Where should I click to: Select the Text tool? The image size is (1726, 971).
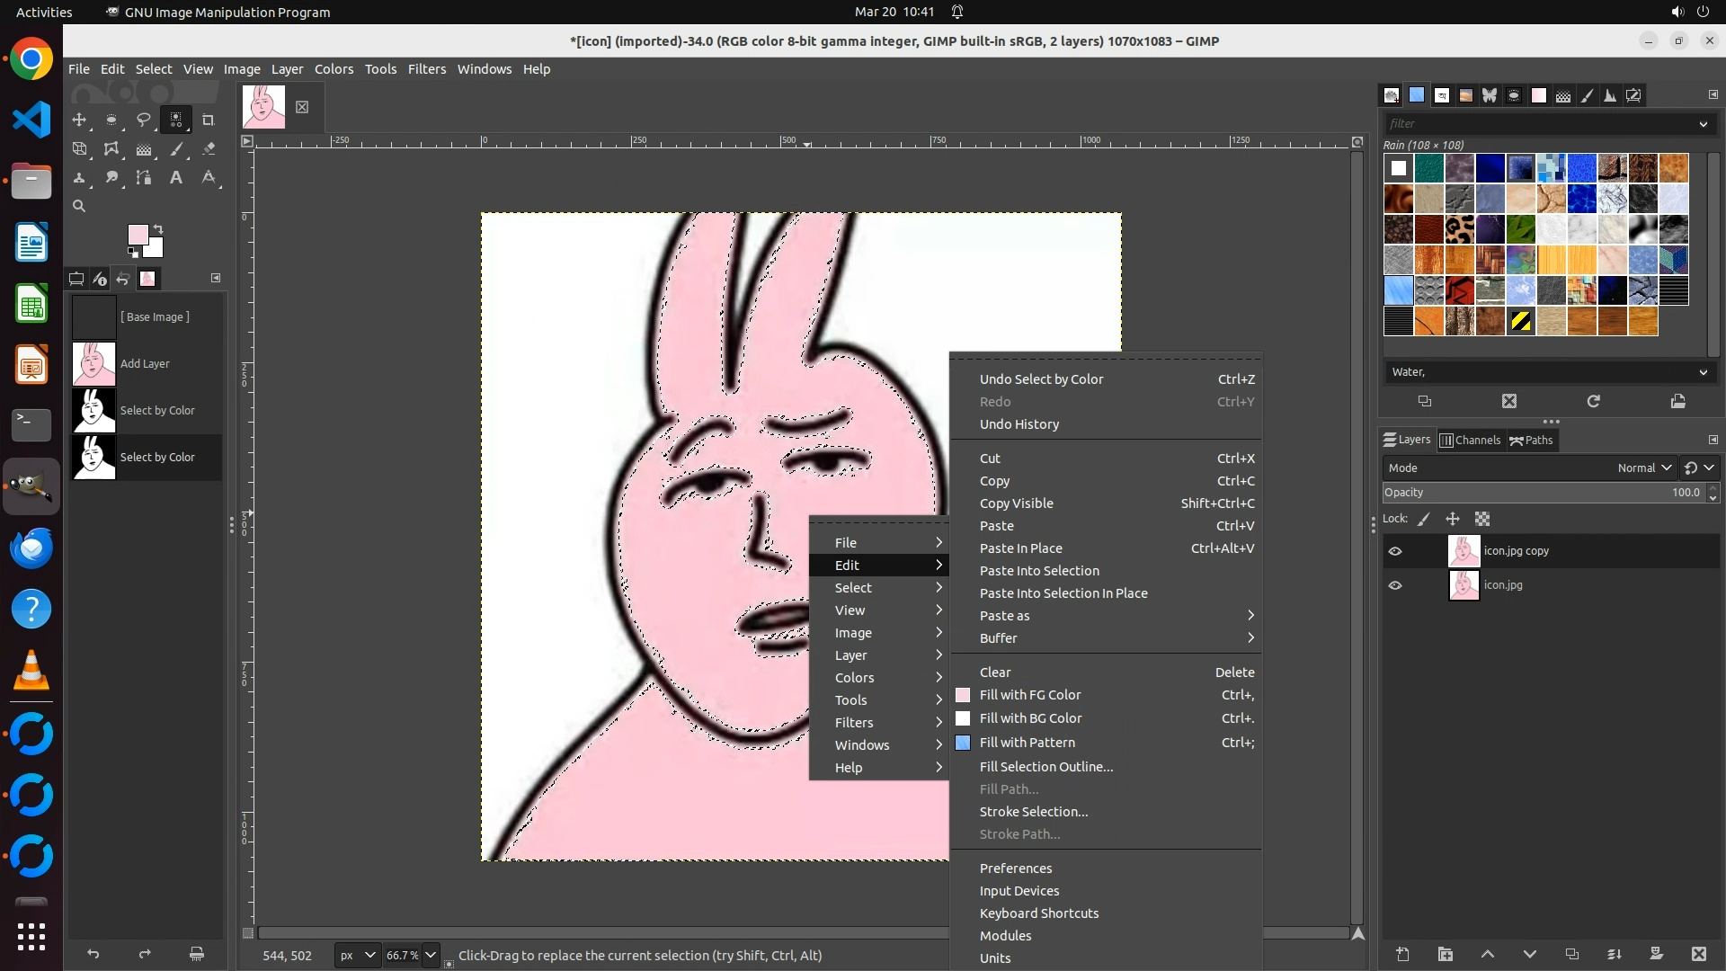(x=176, y=178)
